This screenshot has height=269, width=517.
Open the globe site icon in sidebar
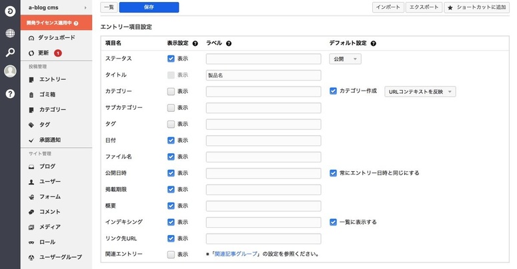click(10, 33)
